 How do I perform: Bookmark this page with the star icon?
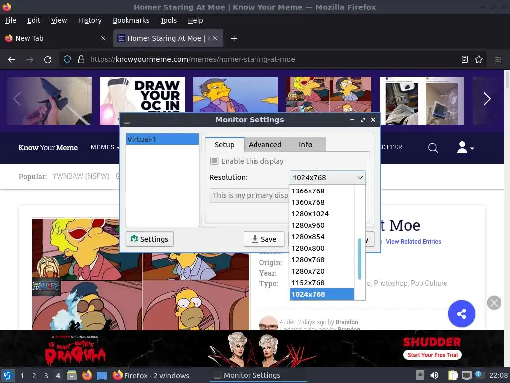click(479, 59)
